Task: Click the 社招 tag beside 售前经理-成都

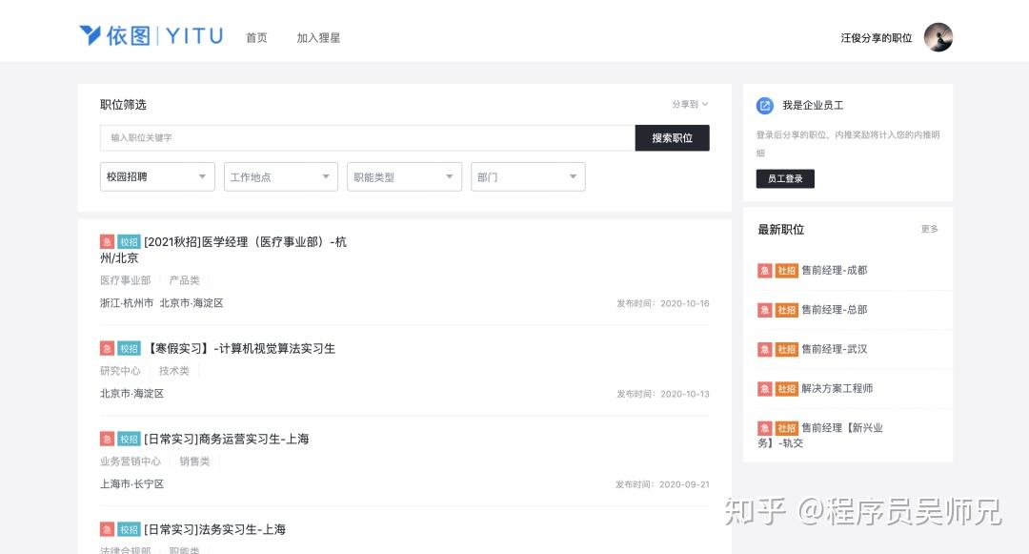Action: [x=786, y=271]
